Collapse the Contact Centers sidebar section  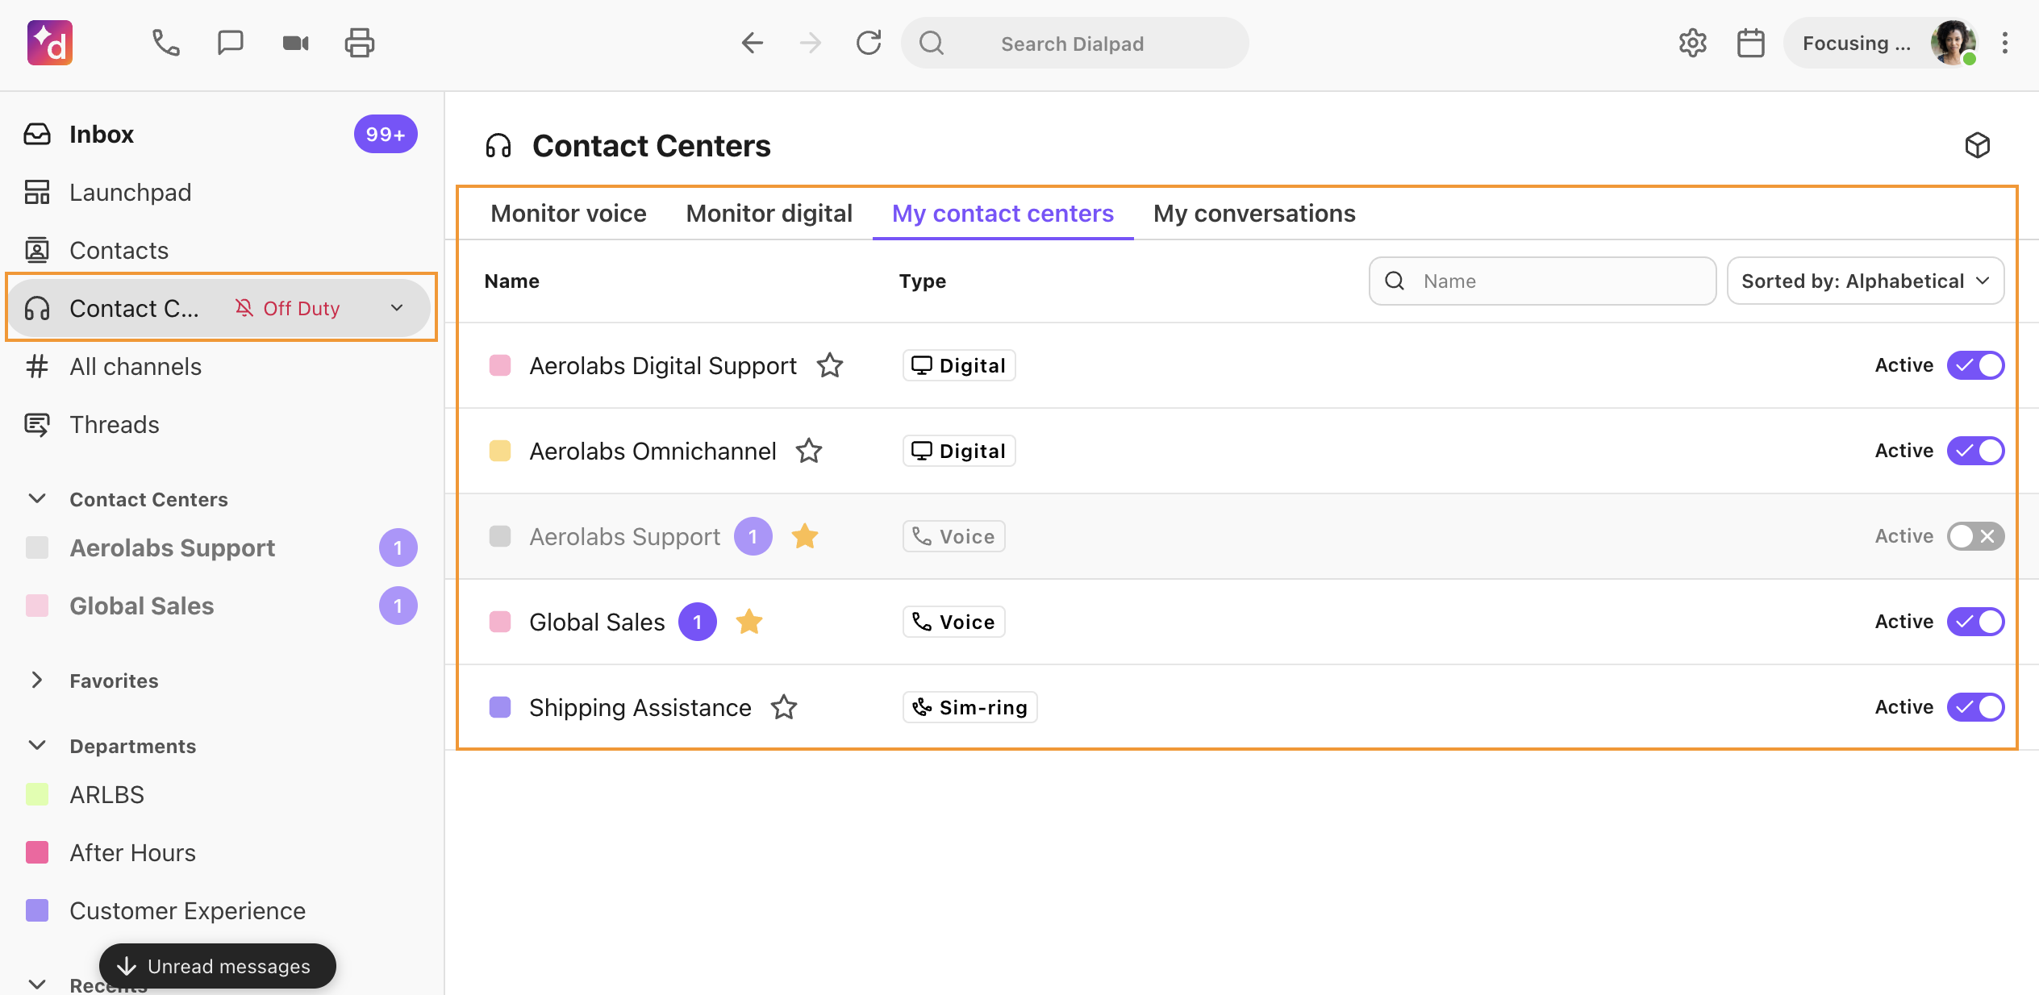click(x=37, y=498)
